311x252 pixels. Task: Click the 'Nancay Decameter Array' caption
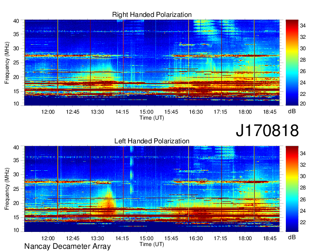[x=67, y=246]
